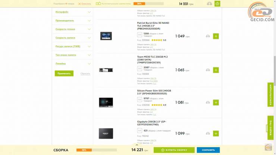Click Team MS30 form factor M.2 2280 link
Image resolution: width=276 pixels, height=155 pixels.
[x=154, y=81]
